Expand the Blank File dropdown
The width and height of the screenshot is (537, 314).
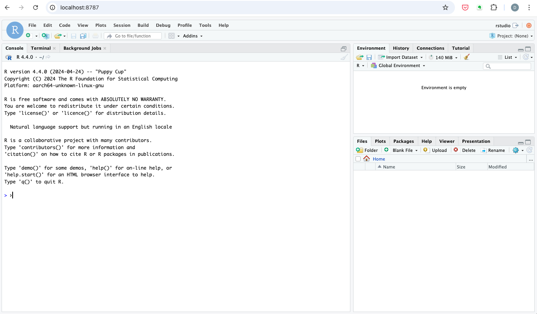pyautogui.click(x=400, y=150)
